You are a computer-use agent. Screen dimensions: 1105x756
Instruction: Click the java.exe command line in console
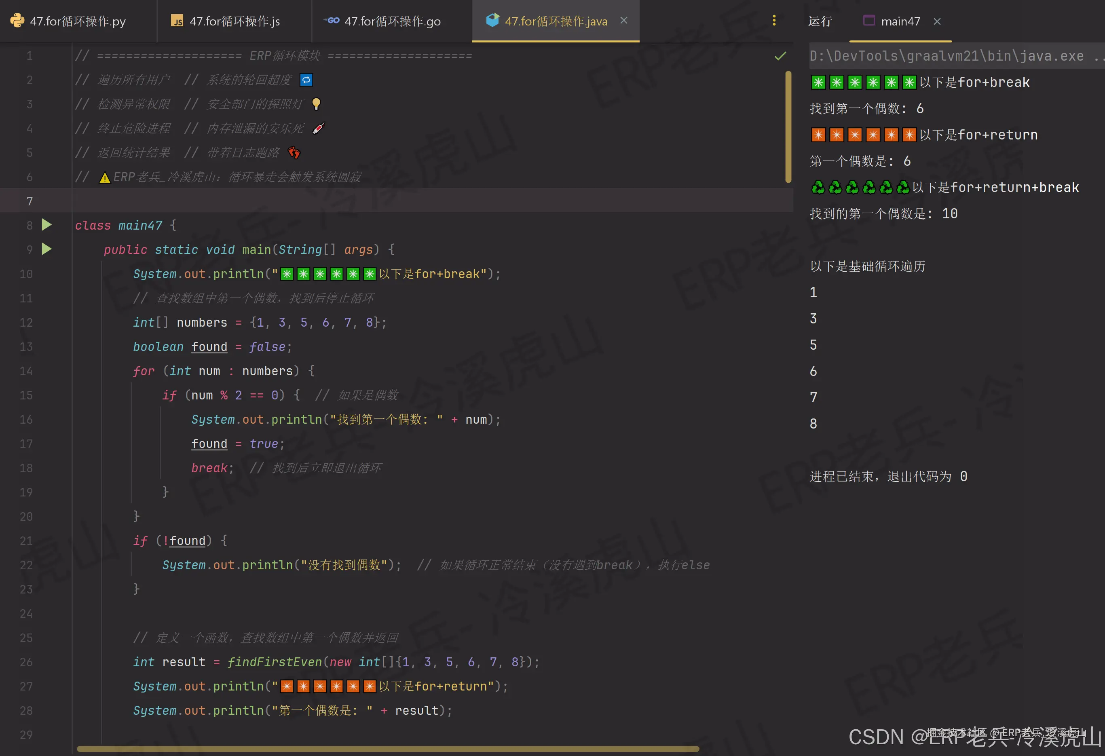pos(946,56)
